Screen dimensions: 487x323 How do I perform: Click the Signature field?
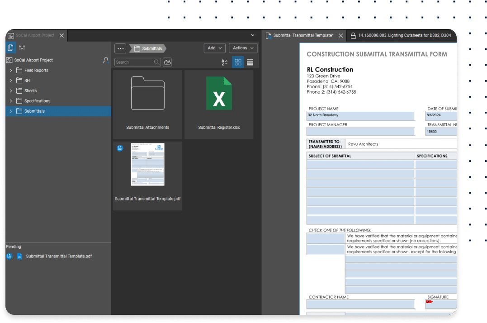[x=441, y=304]
